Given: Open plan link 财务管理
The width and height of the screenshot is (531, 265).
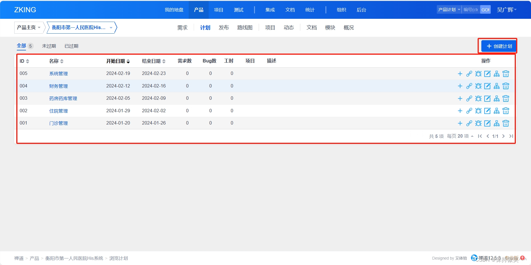Looking at the screenshot, I should (x=59, y=86).
